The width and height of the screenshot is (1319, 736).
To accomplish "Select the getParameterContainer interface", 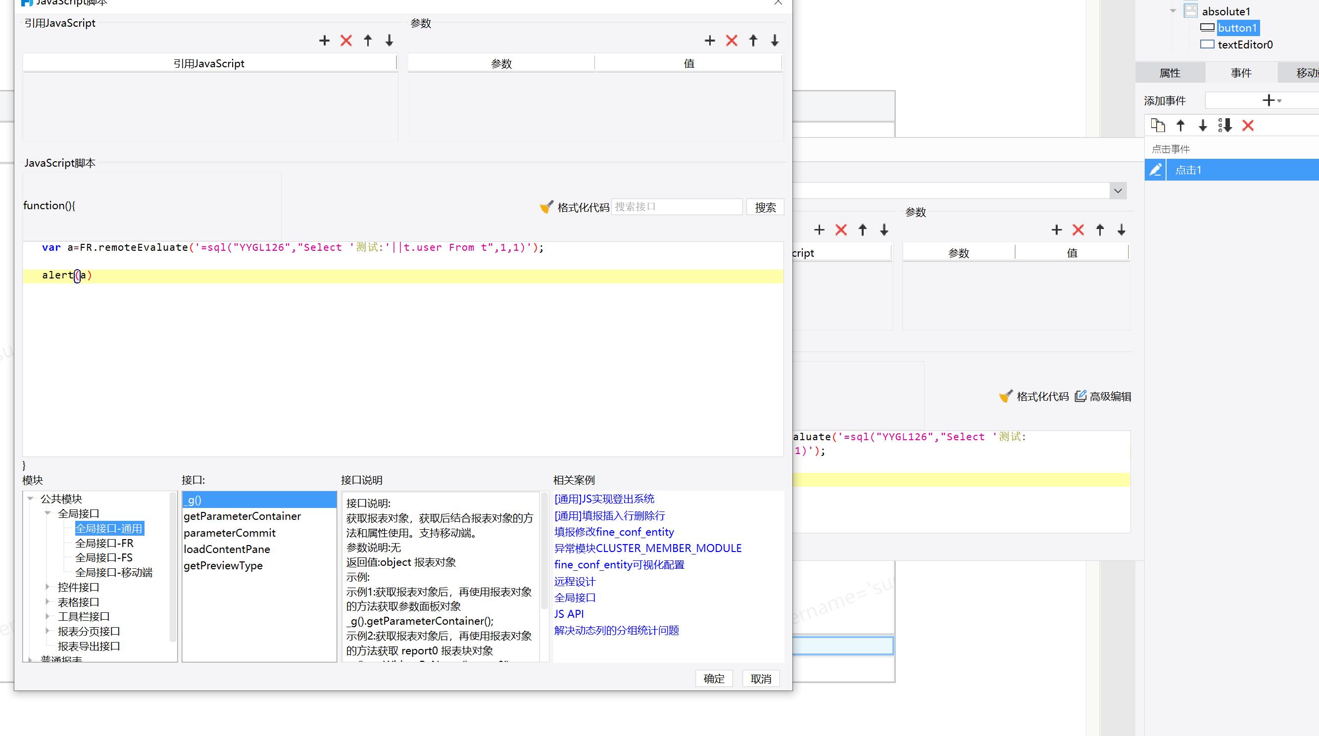I will (x=259, y=516).
